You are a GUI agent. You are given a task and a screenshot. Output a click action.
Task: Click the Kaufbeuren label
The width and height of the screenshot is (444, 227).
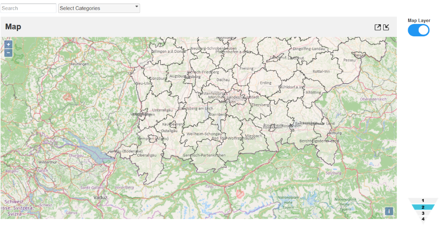click(173, 124)
